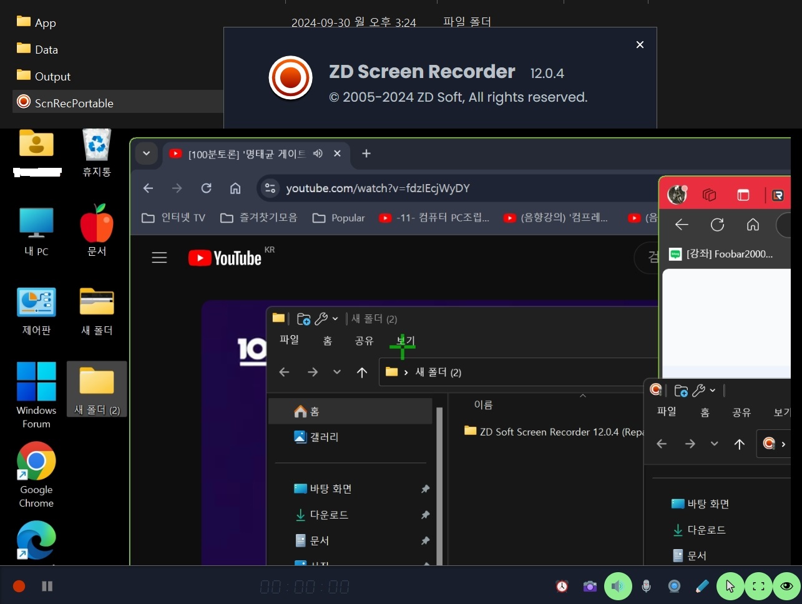Viewport: 802px width, 604px height.
Task: Open 홈 ribbon tab in 새 폴더 (2) Explorer
Action: [x=328, y=340]
